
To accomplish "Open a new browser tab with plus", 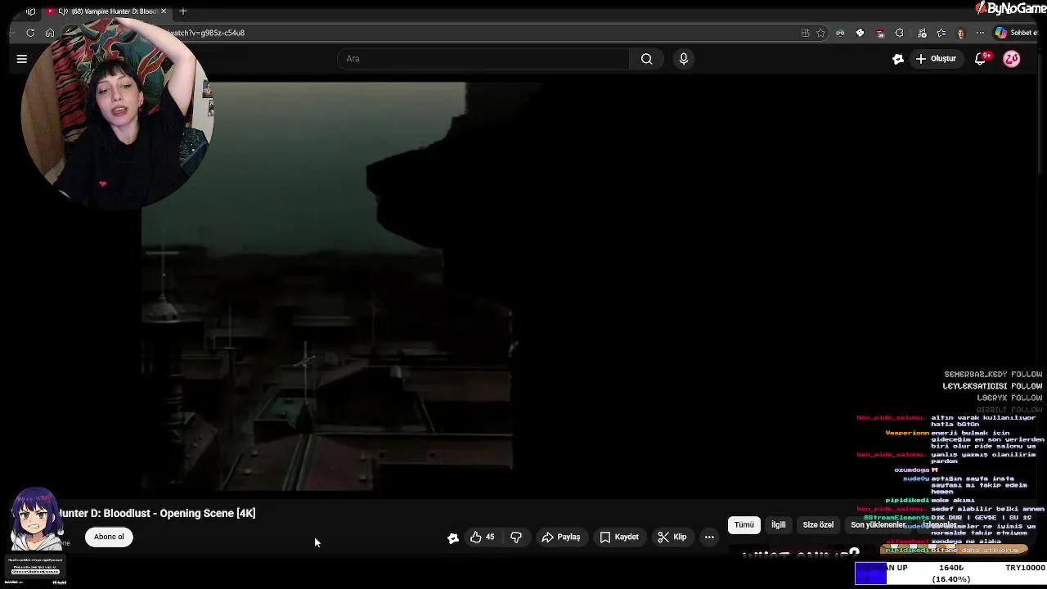I will click(x=183, y=11).
